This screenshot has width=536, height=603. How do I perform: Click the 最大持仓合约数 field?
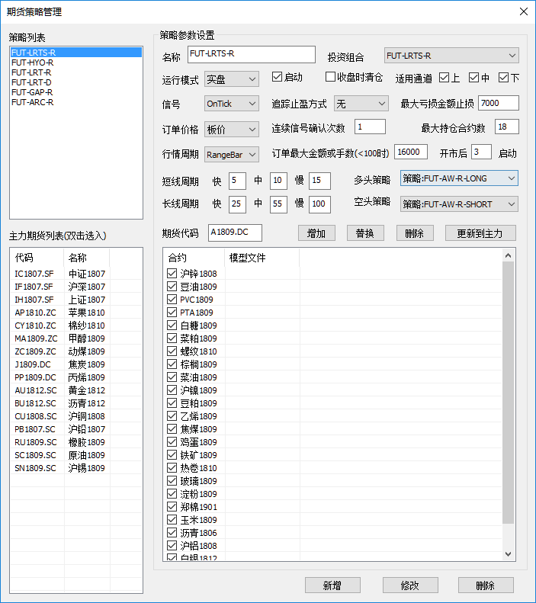[507, 127]
